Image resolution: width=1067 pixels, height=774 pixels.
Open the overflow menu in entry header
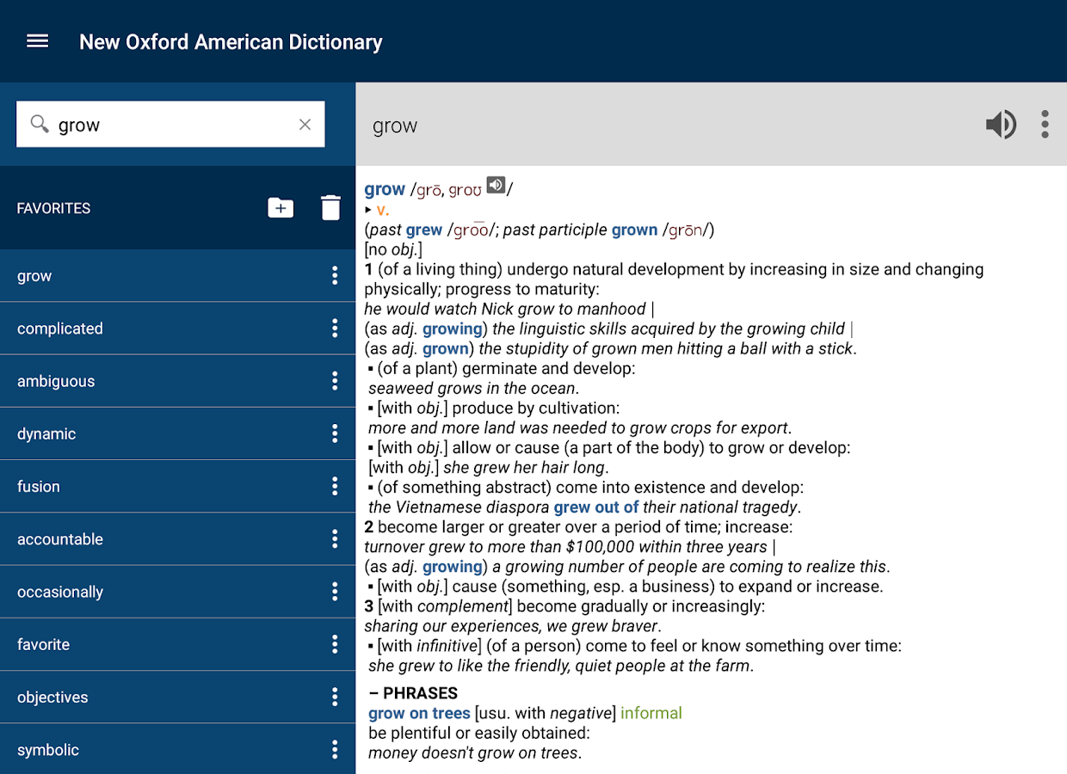pyautogui.click(x=1045, y=125)
